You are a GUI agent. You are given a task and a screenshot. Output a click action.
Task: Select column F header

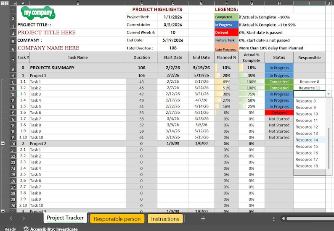point(226,3)
